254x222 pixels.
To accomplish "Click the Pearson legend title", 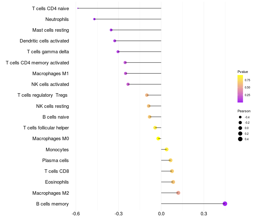I will point(244,111).
